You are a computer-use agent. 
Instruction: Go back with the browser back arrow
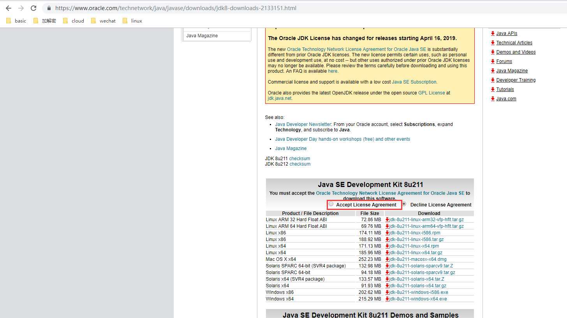9,8
